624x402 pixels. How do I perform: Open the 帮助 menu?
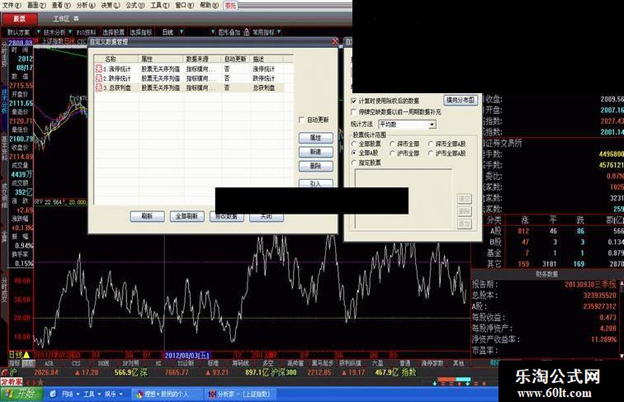click(209, 5)
